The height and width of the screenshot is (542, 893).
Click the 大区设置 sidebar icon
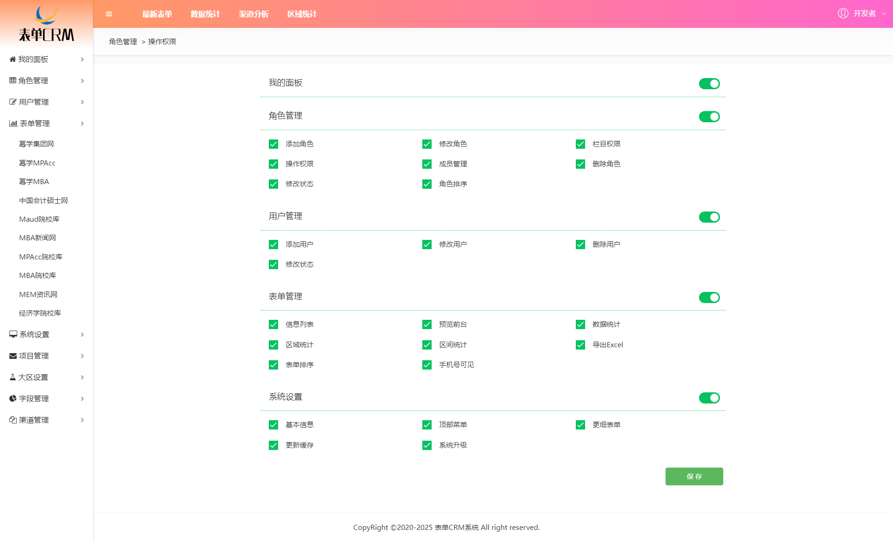click(12, 377)
